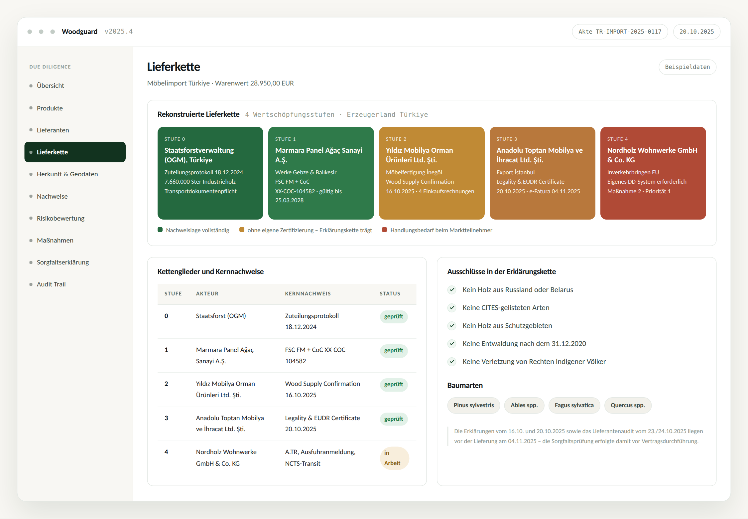Click red legend swatch Handlungsbedarf
Viewport: 748px width, 519px height.
[385, 230]
